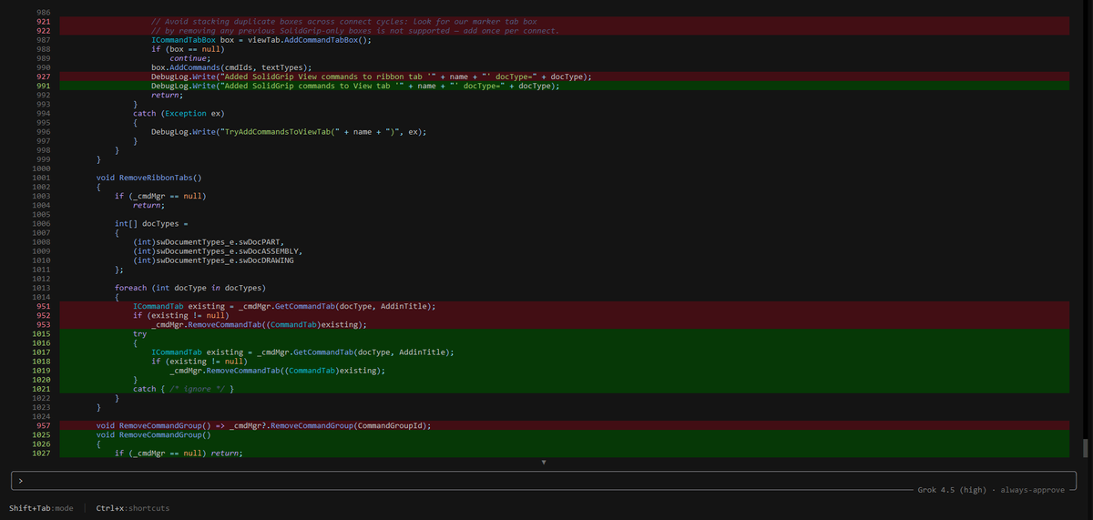Click 'if (_cmdMgr == null)' on line 1003
Viewport: 1093px width, 520px height.
tap(160, 196)
